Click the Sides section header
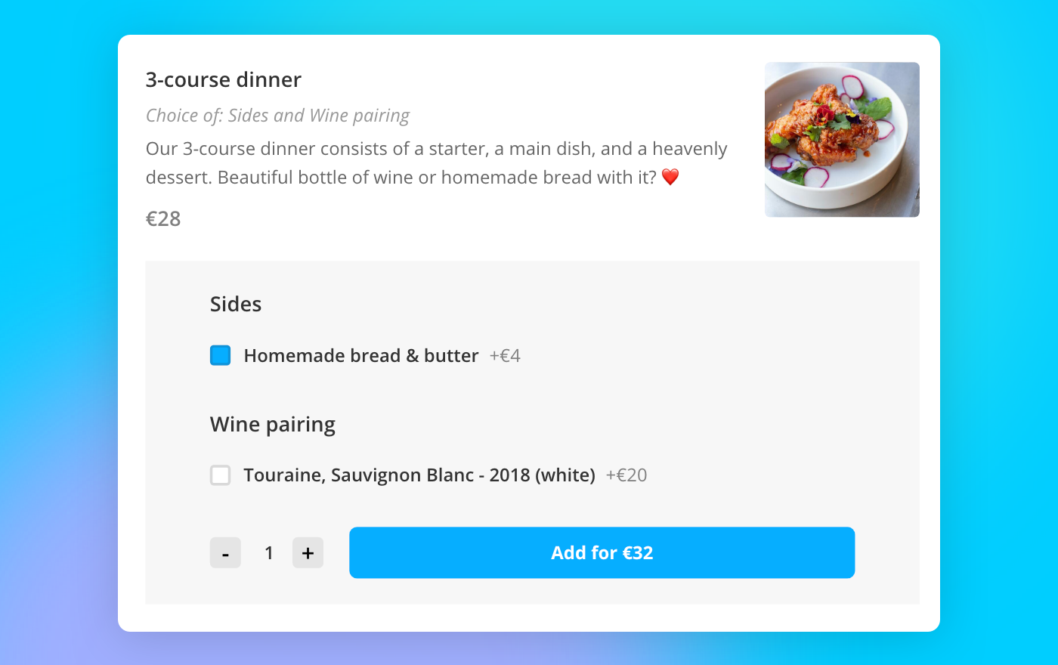Viewport: 1058px width, 665px height. [235, 304]
